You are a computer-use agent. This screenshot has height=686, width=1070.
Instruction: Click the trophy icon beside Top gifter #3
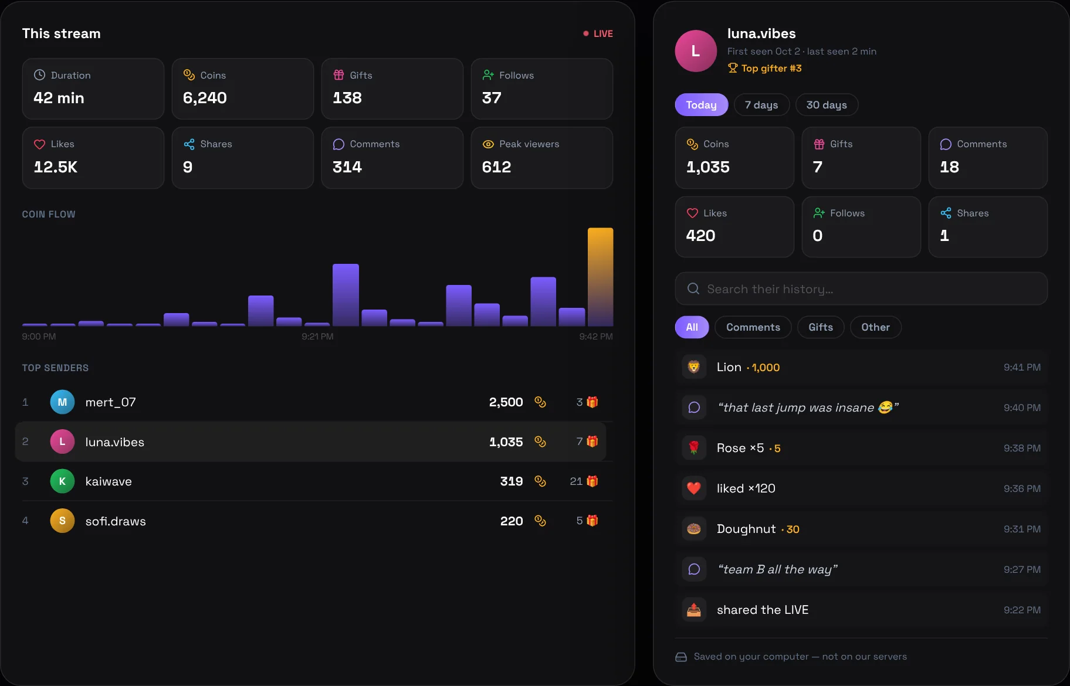click(x=733, y=68)
